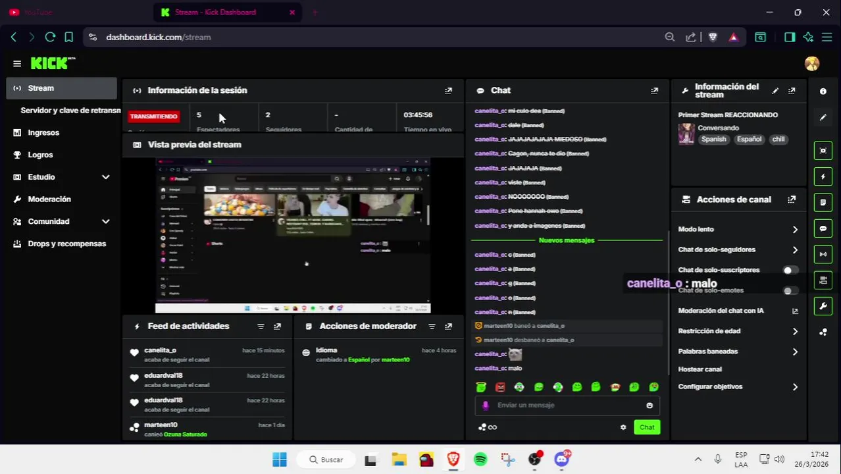Pop out the Feed de actividades panel

pyautogui.click(x=277, y=327)
